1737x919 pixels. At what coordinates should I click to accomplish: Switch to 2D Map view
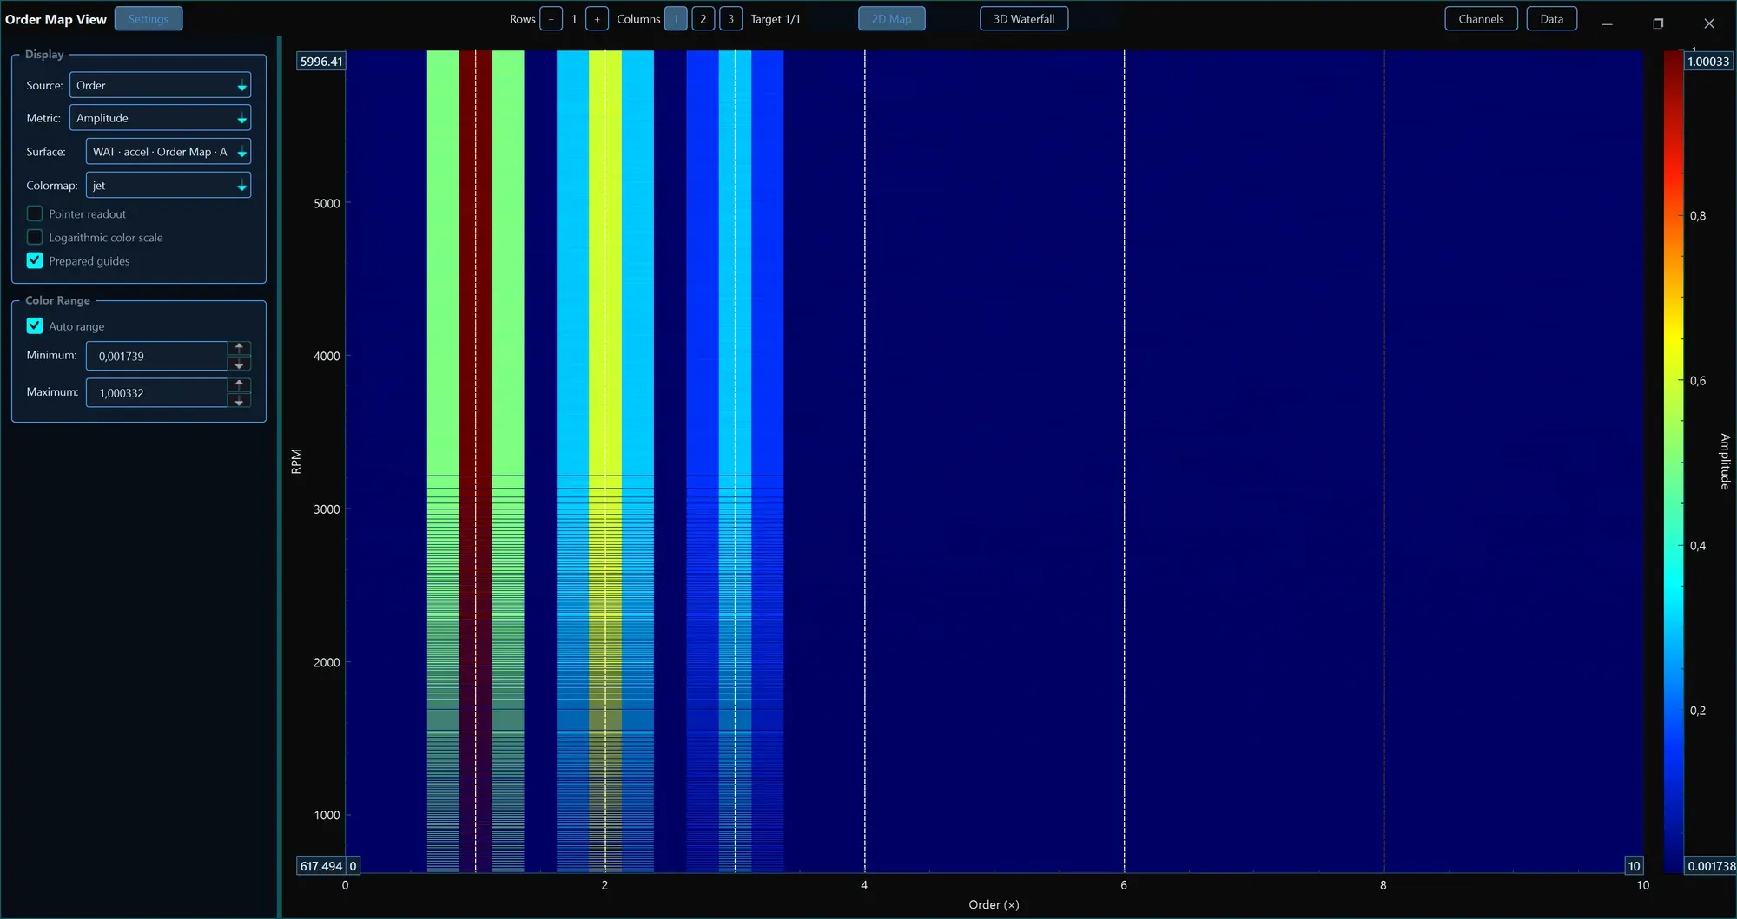coord(892,19)
